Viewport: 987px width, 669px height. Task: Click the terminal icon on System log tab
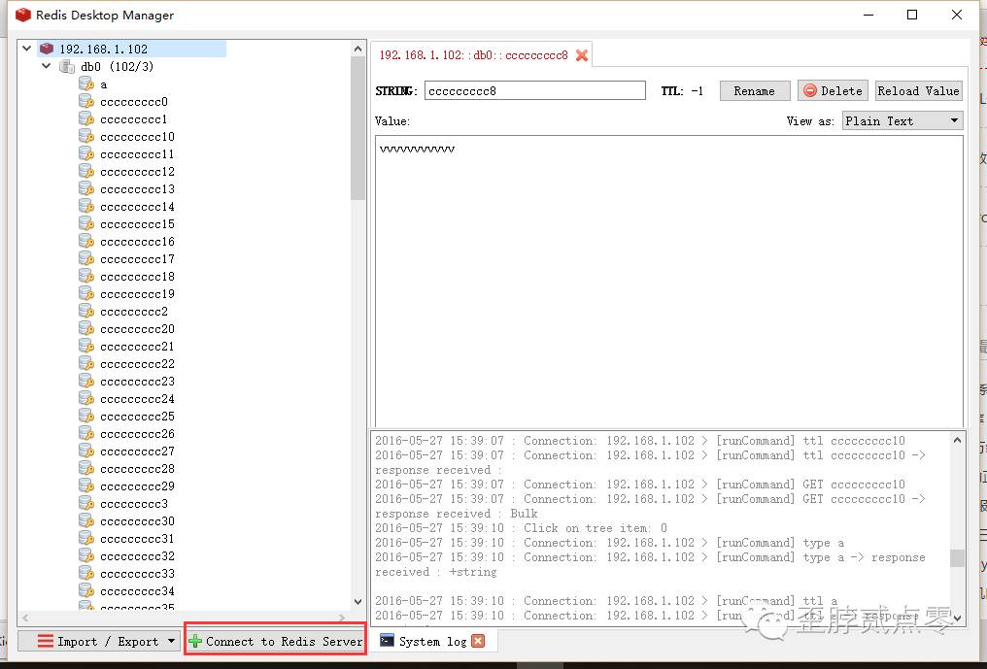(387, 641)
